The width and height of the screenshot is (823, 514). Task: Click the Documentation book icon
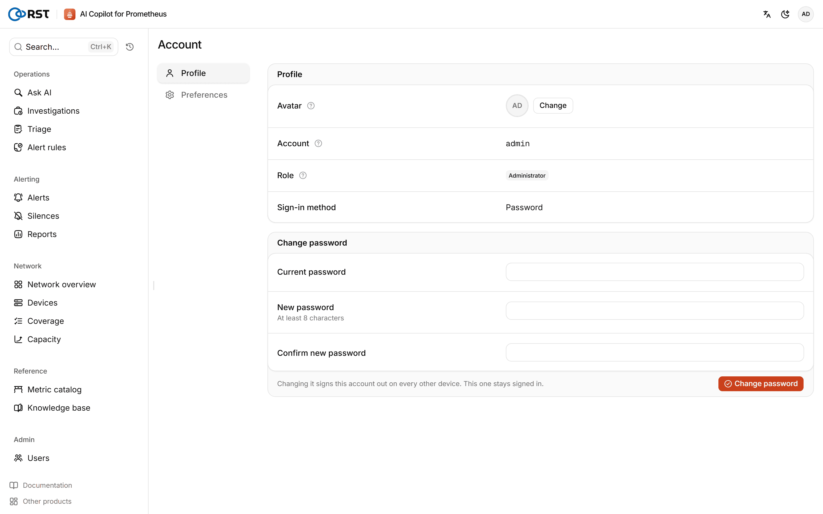coord(14,485)
